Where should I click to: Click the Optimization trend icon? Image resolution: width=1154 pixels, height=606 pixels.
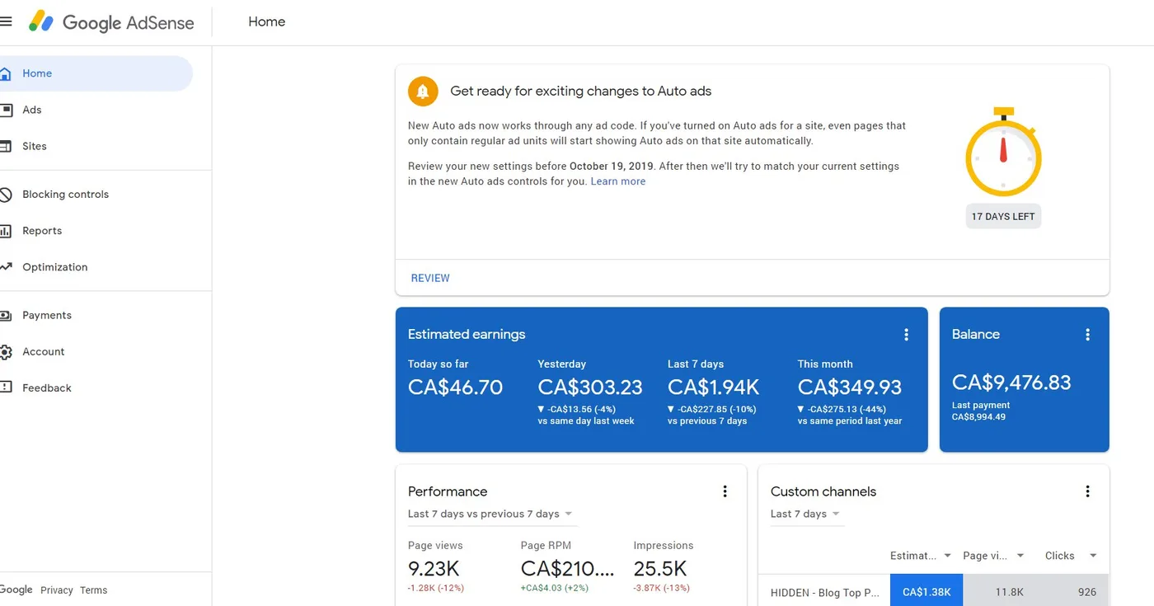(6, 267)
